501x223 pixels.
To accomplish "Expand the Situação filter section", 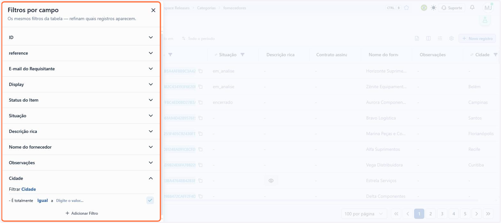I will tap(81, 116).
